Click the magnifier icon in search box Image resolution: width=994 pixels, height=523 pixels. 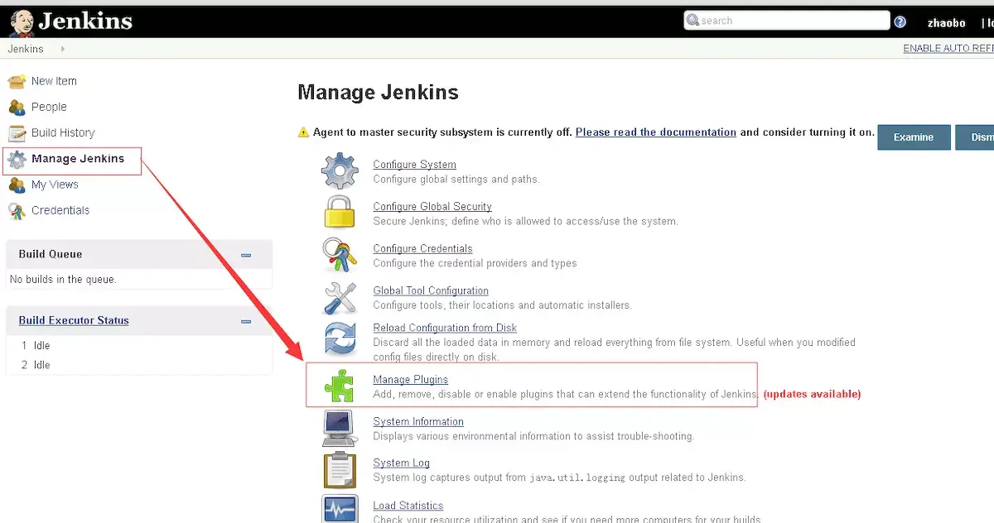coord(692,21)
